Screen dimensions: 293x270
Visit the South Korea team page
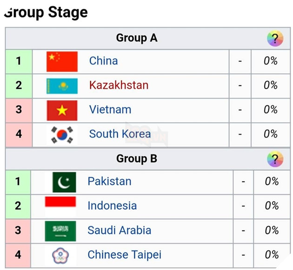[120, 134]
